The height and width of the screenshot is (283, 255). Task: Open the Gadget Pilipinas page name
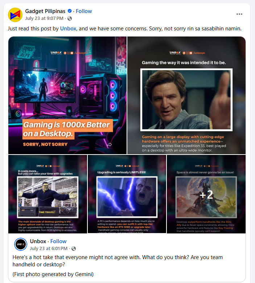coord(45,11)
